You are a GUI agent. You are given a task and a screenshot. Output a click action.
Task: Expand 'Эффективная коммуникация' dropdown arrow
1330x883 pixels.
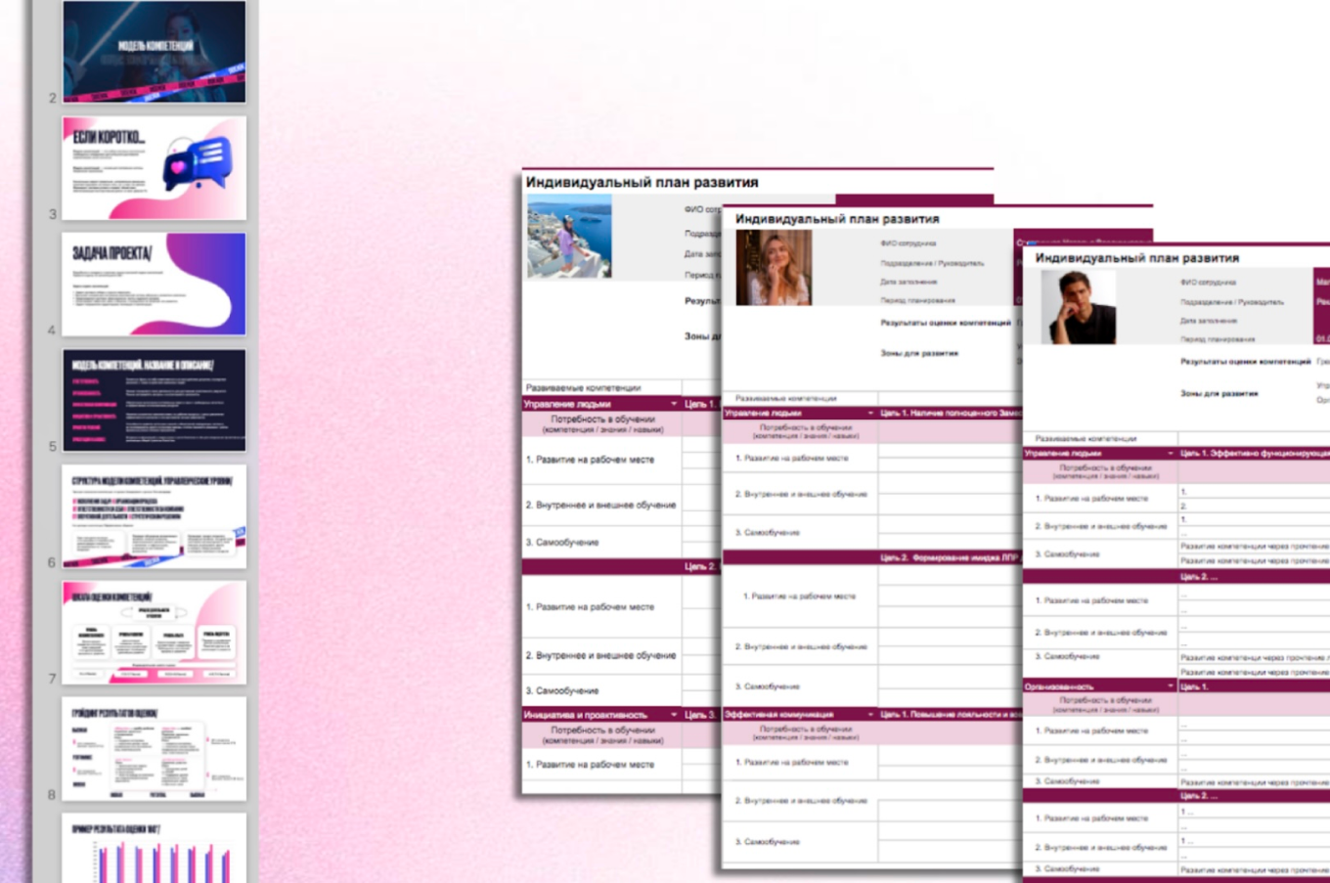click(x=870, y=715)
